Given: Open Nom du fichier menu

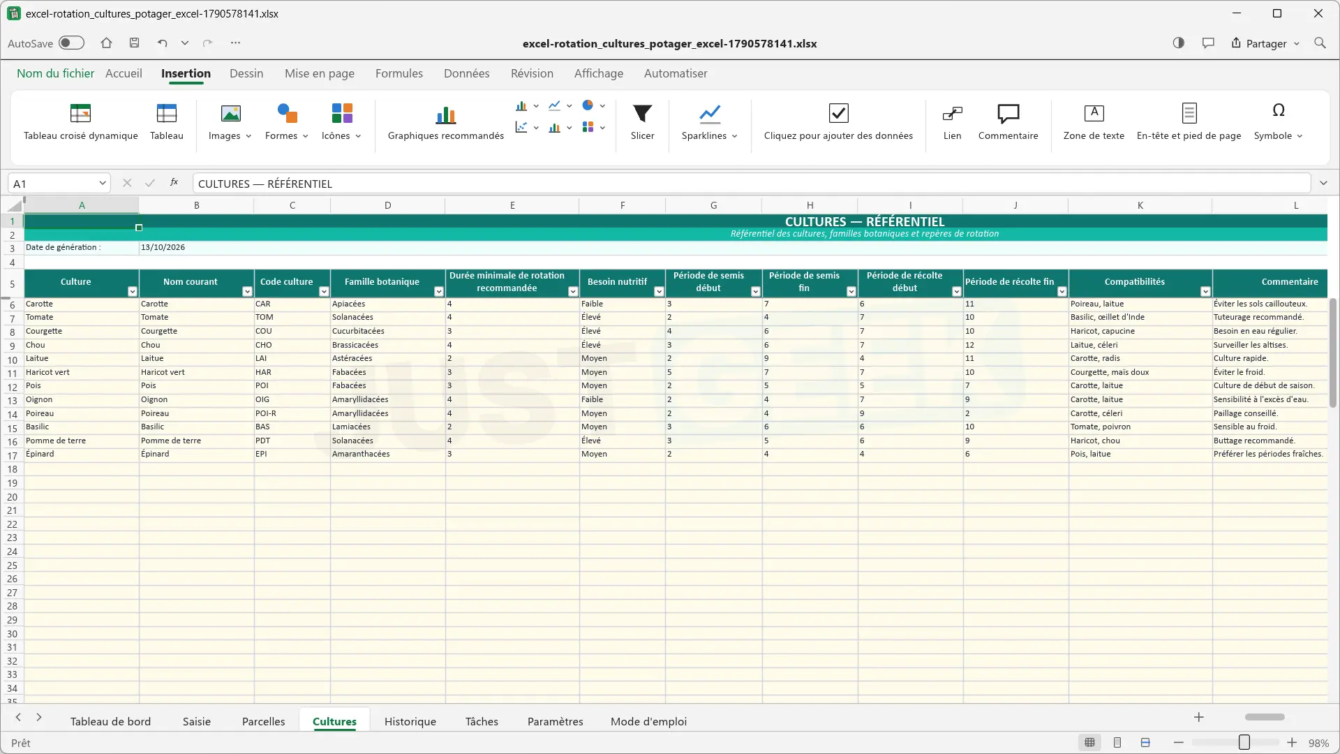Looking at the screenshot, I should pyautogui.click(x=55, y=73).
